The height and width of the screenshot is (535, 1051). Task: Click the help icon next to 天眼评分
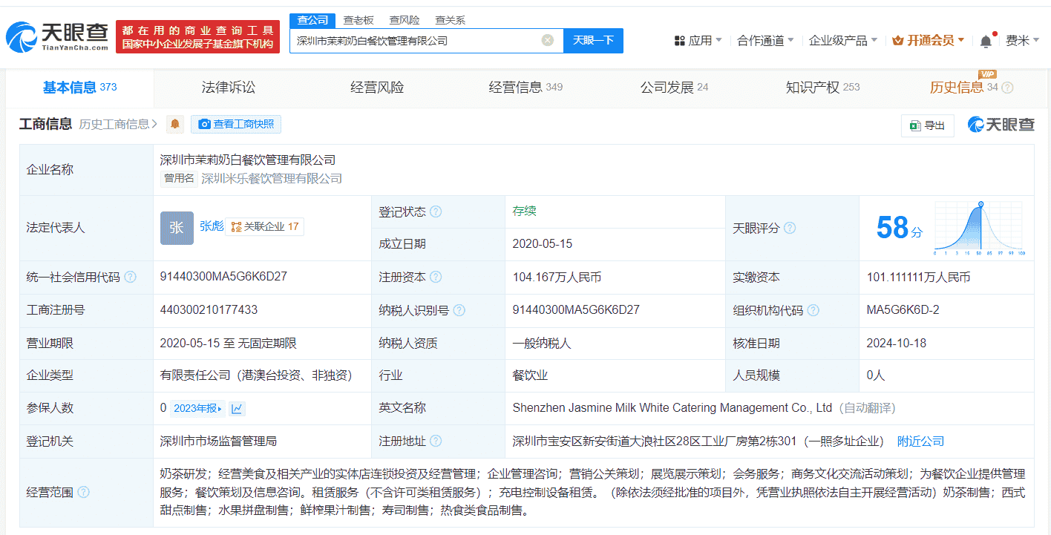pos(790,229)
